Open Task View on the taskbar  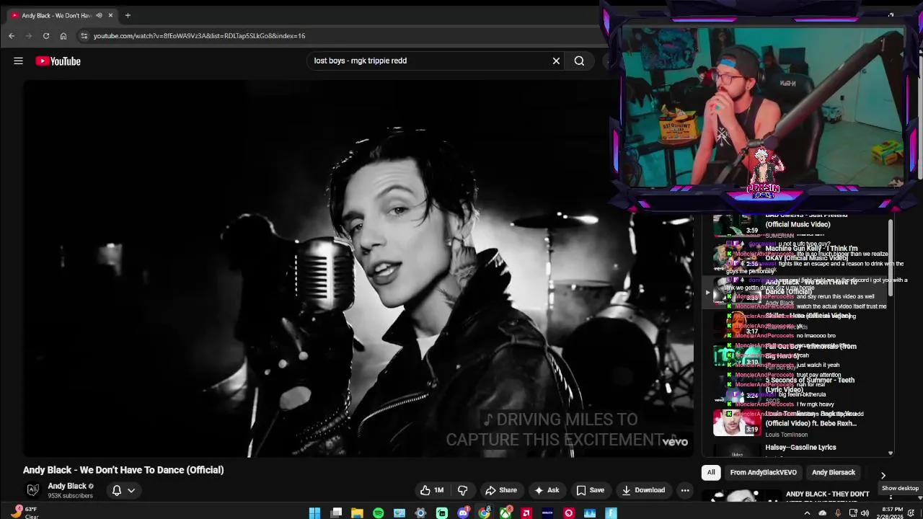click(336, 513)
